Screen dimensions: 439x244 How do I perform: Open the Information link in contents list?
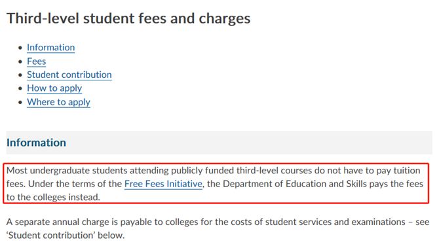[x=50, y=48]
